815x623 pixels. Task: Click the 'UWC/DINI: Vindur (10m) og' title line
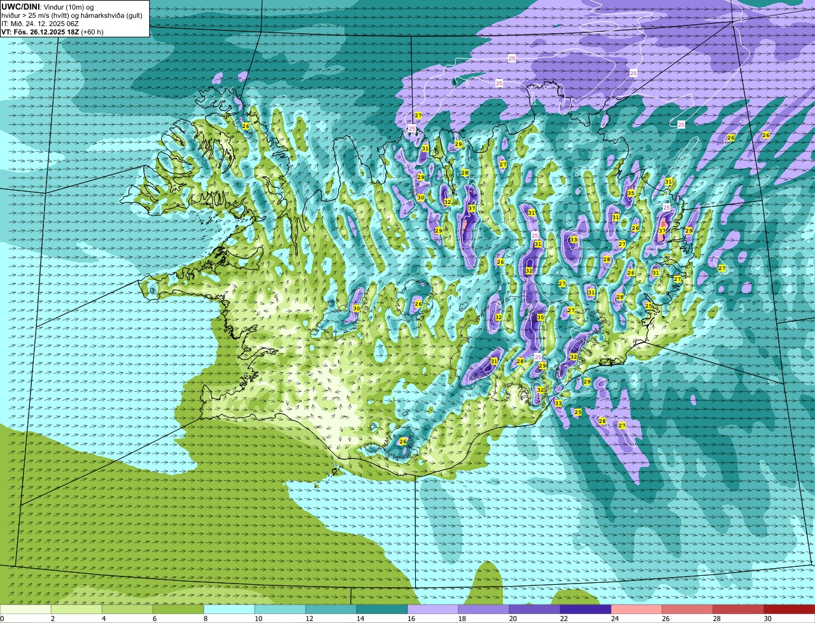point(48,6)
